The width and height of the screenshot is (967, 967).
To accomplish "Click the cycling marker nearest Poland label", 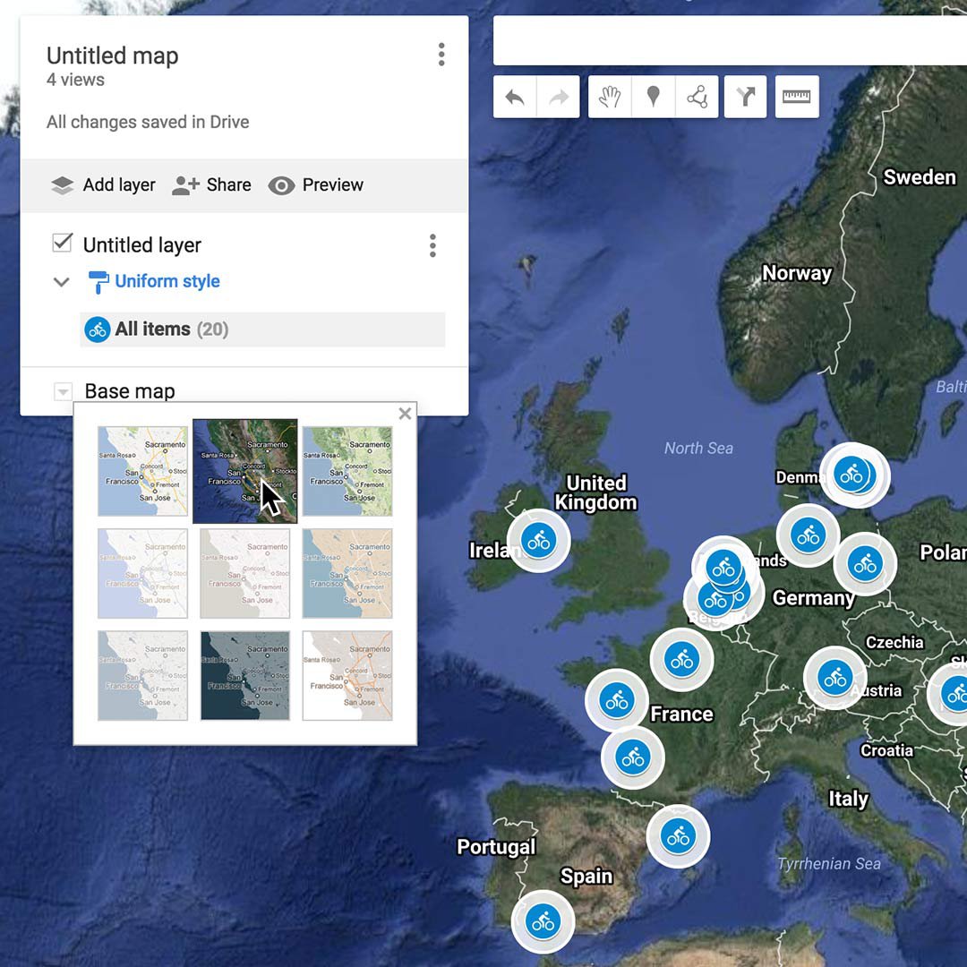I will [x=865, y=563].
